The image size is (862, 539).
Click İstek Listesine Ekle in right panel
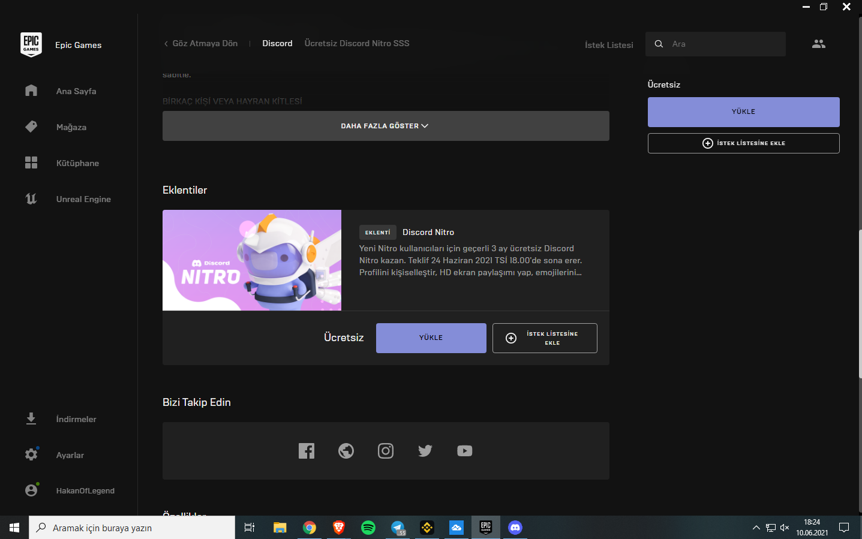pos(744,143)
